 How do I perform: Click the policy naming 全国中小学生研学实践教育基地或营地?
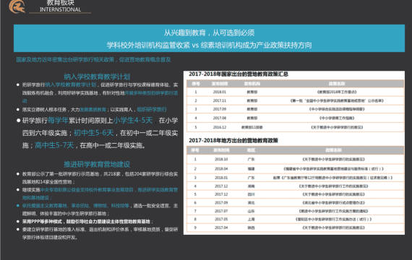pos(337,100)
